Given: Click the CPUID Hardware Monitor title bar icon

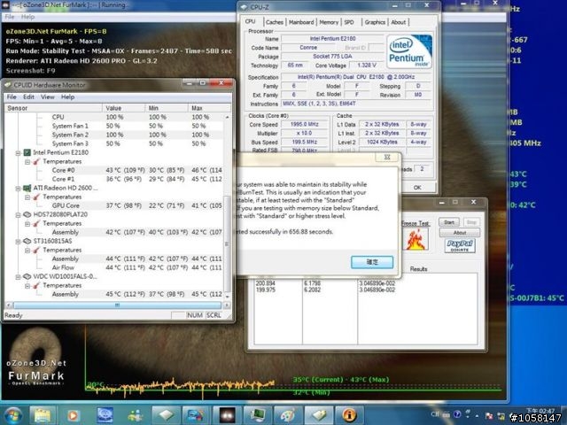Looking at the screenshot, I should pyautogui.click(x=8, y=85).
